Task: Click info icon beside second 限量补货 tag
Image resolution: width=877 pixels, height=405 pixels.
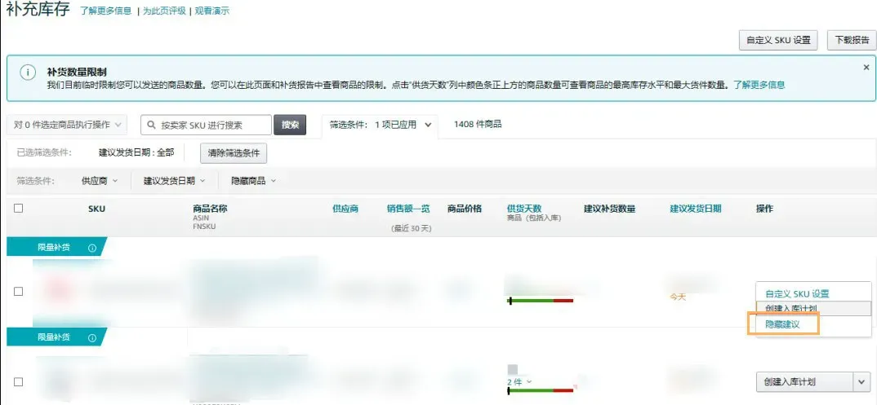Action: pyautogui.click(x=92, y=337)
